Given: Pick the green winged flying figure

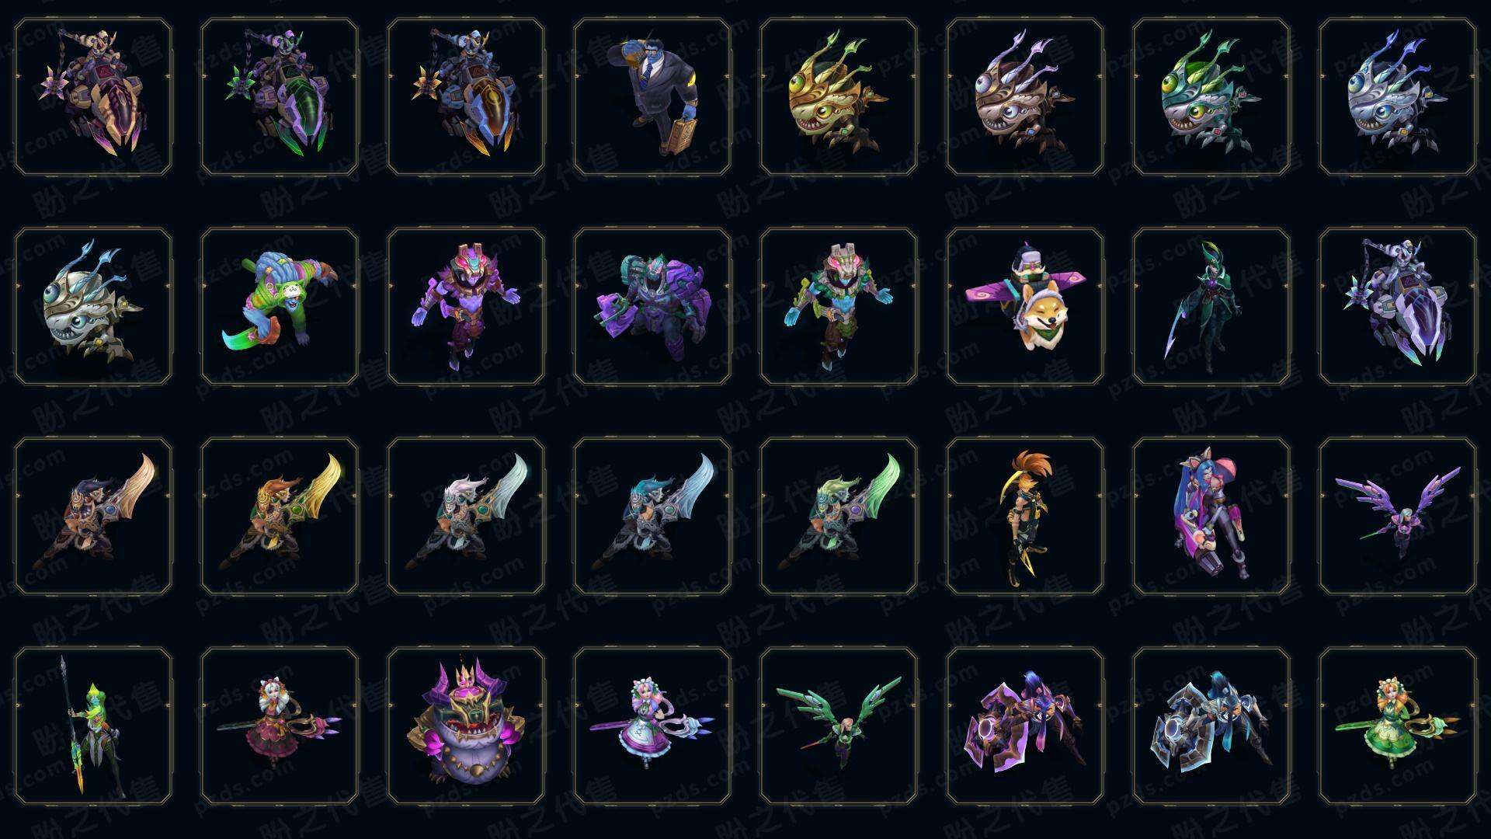Looking at the screenshot, I should click(839, 726).
